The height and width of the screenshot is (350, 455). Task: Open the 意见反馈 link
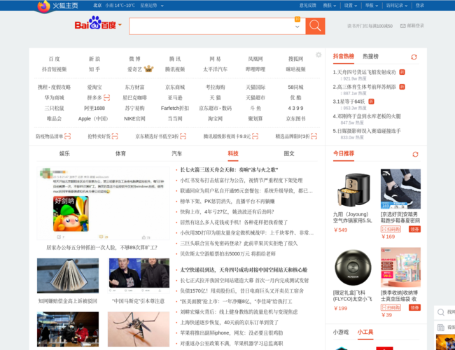pyautogui.click(x=308, y=6)
